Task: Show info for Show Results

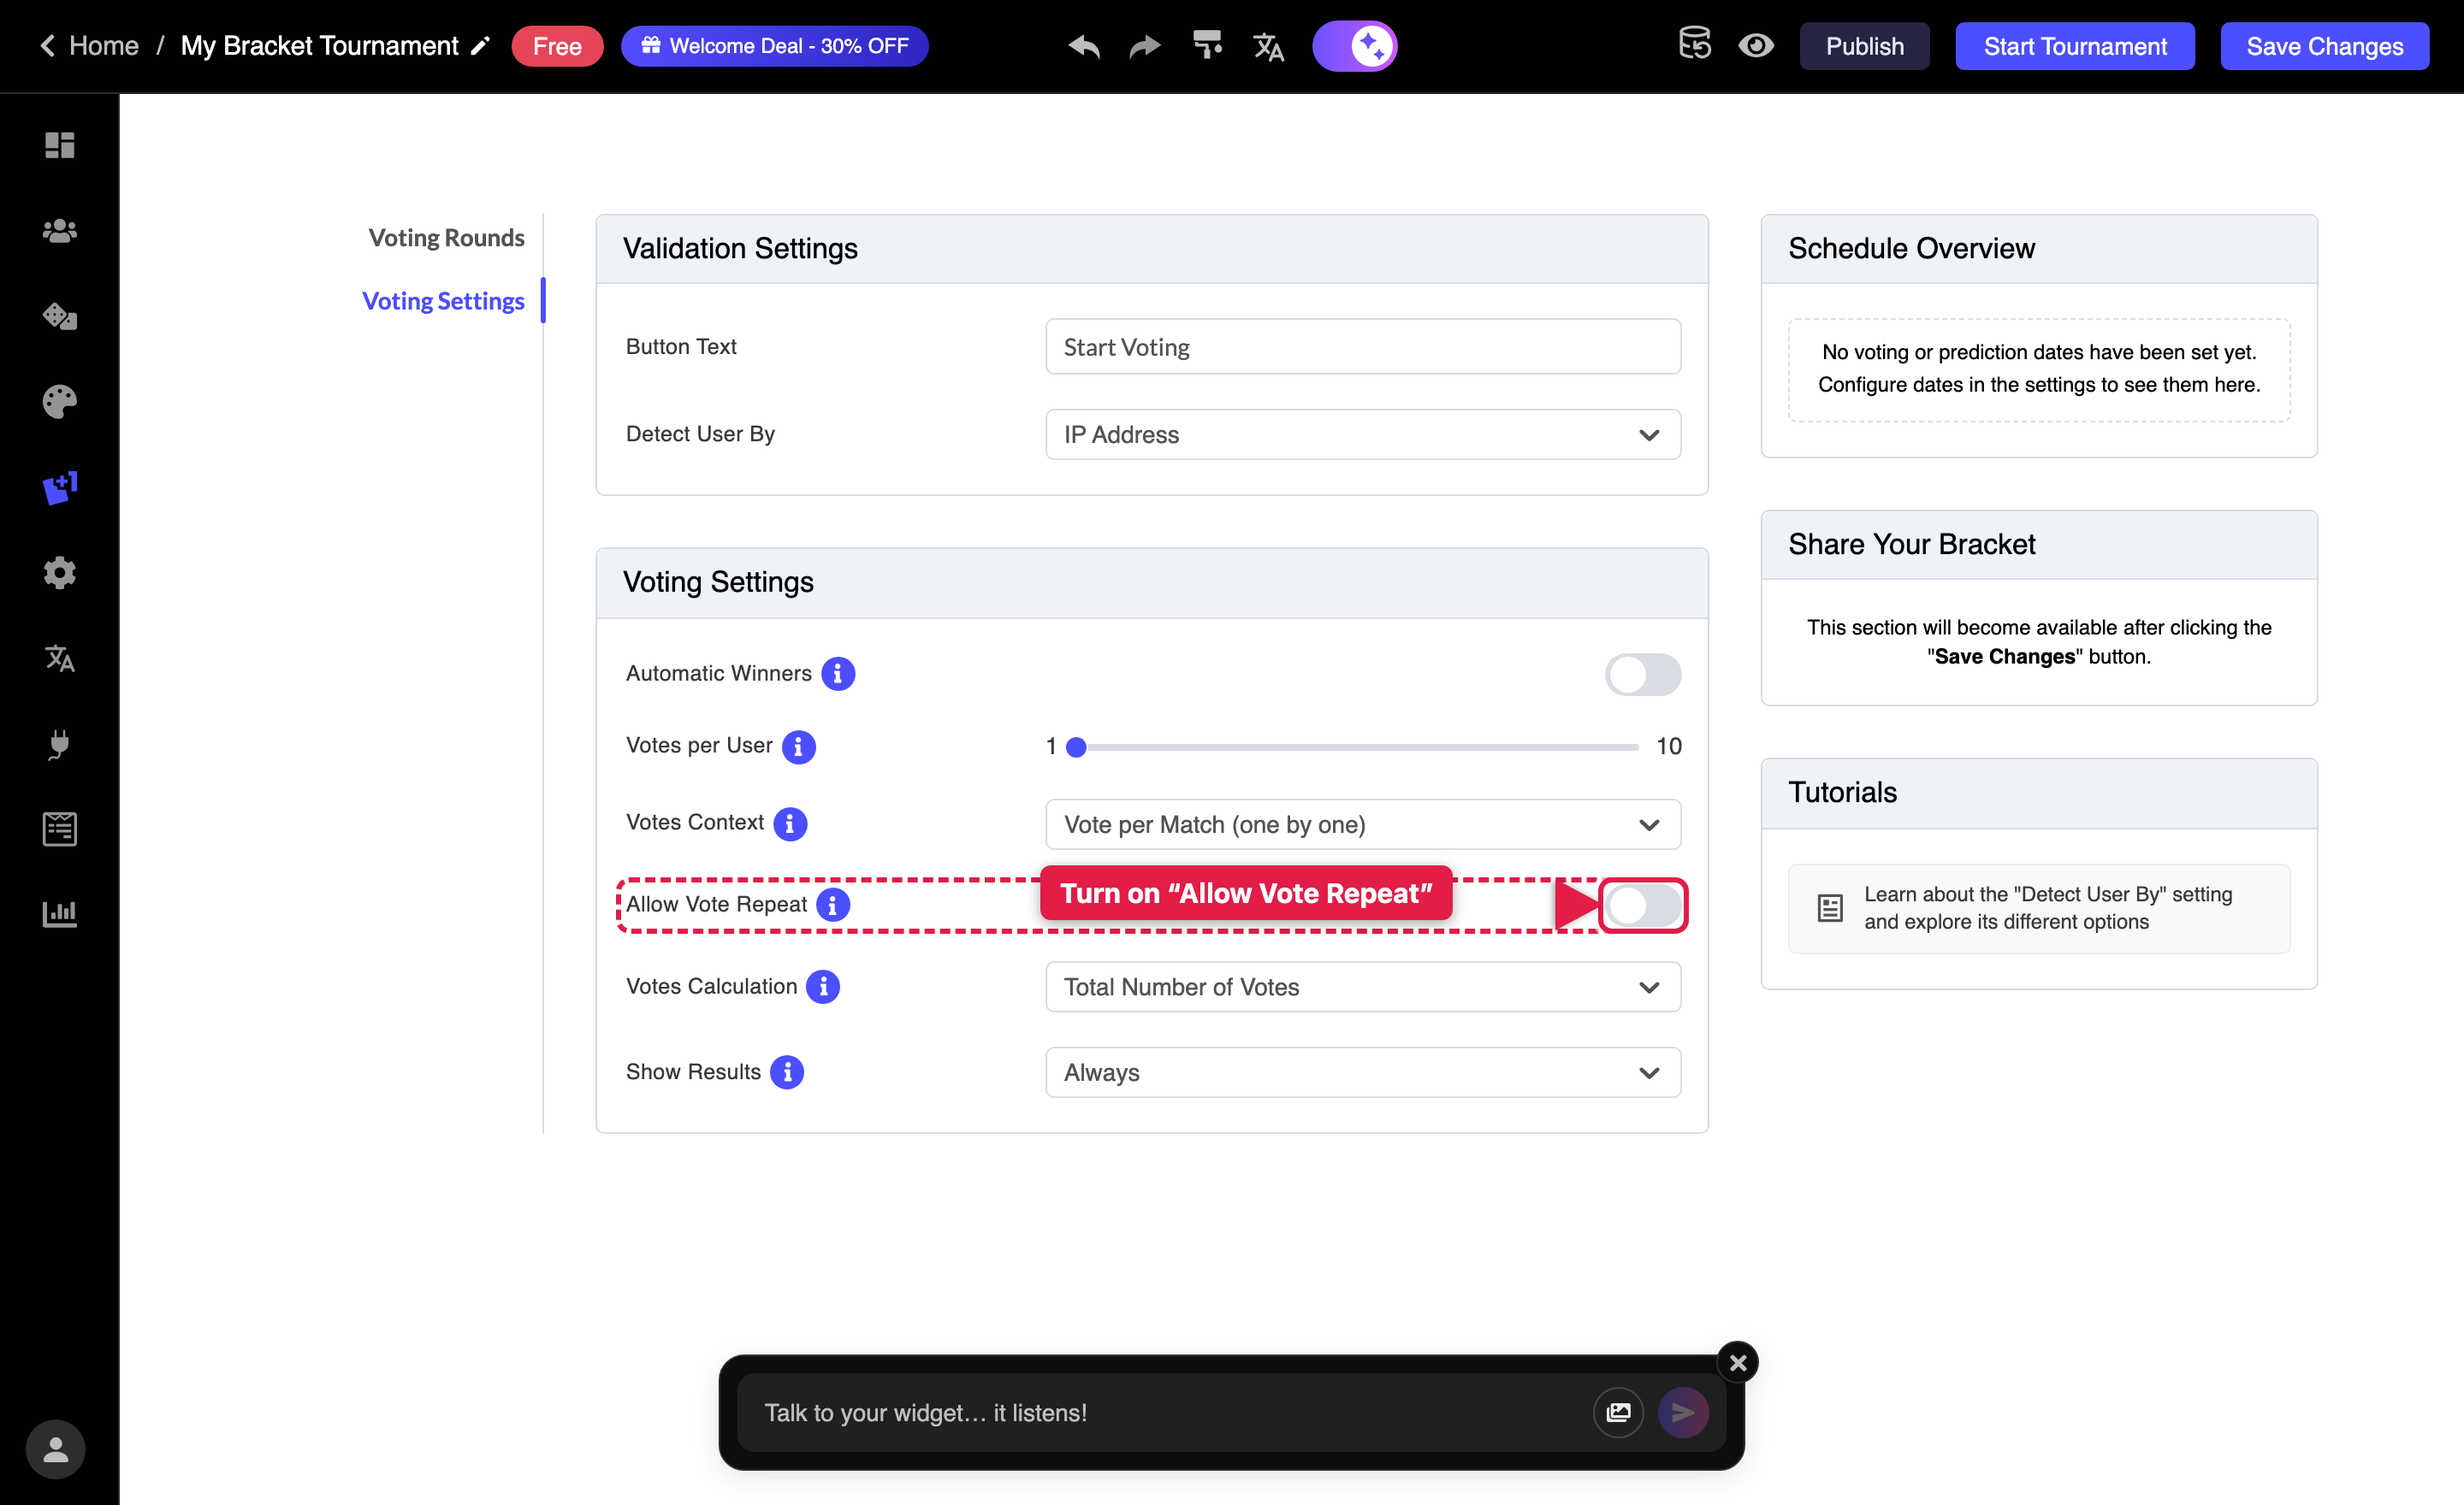Action: (x=787, y=1072)
